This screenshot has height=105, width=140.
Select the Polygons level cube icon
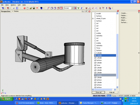[x=55, y=8]
